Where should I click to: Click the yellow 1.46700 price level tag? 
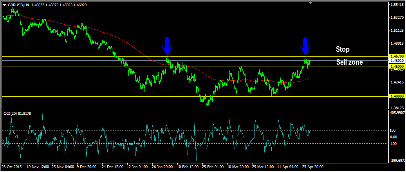[397, 57]
